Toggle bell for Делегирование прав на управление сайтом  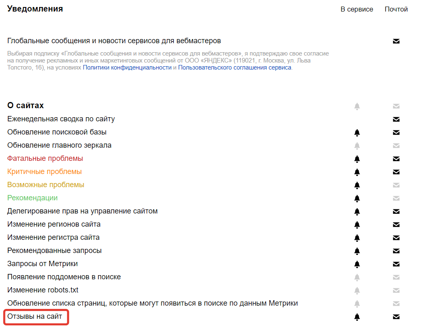[x=357, y=211]
